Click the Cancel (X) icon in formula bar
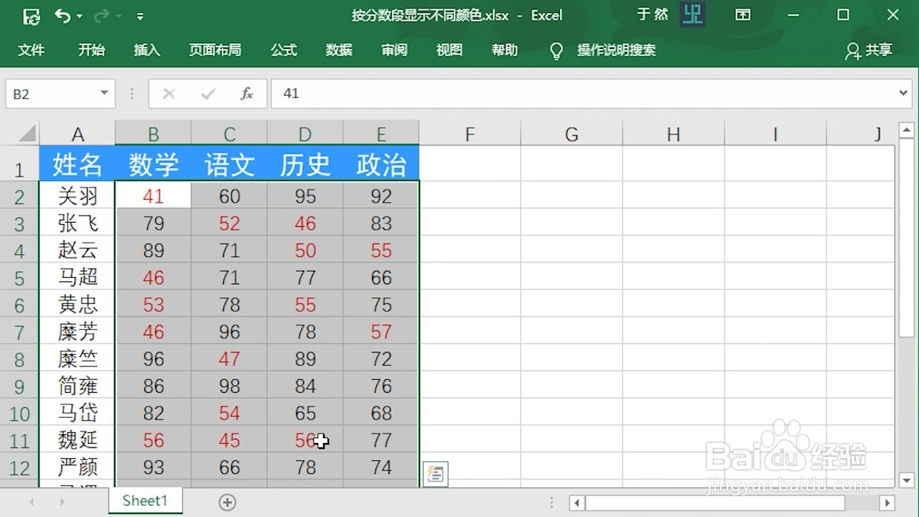The height and width of the screenshot is (517, 919). [x=168, y=93]
